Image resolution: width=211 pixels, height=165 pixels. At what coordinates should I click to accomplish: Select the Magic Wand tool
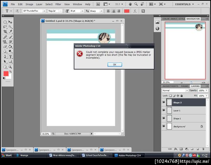[10, 27]
